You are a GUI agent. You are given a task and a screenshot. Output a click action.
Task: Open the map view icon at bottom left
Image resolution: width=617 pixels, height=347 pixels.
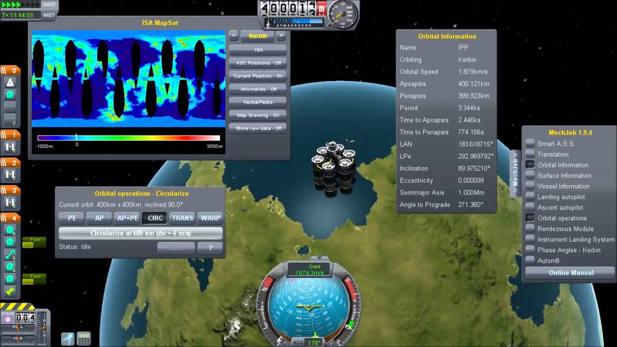pos(68,338)
